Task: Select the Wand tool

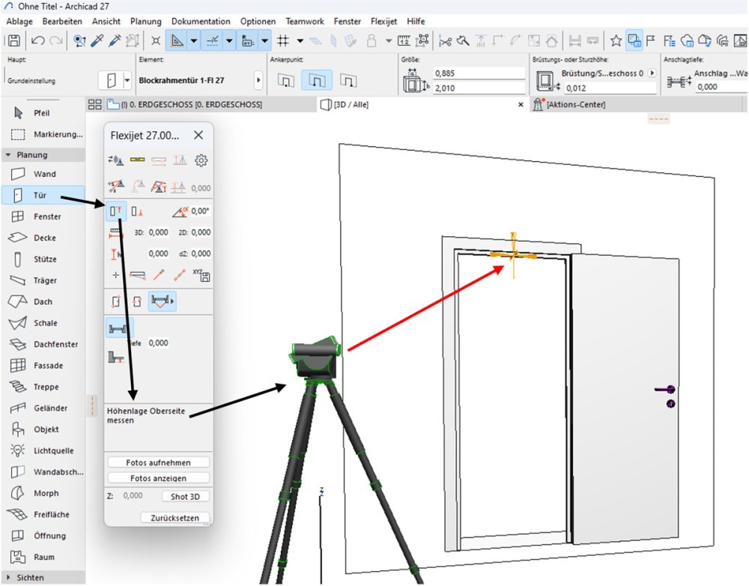Action: pyautogui.click(x=43, y=174)
